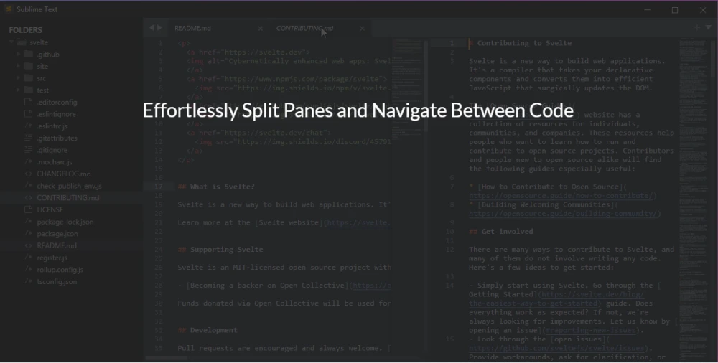The width and height of the screenshot is (718, 363).
Task: Select CONTRIBUTING.md in the sidebar
Action: coord(67,198)
